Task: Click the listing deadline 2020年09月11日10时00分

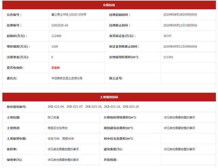Action: (x=180, y=25)
